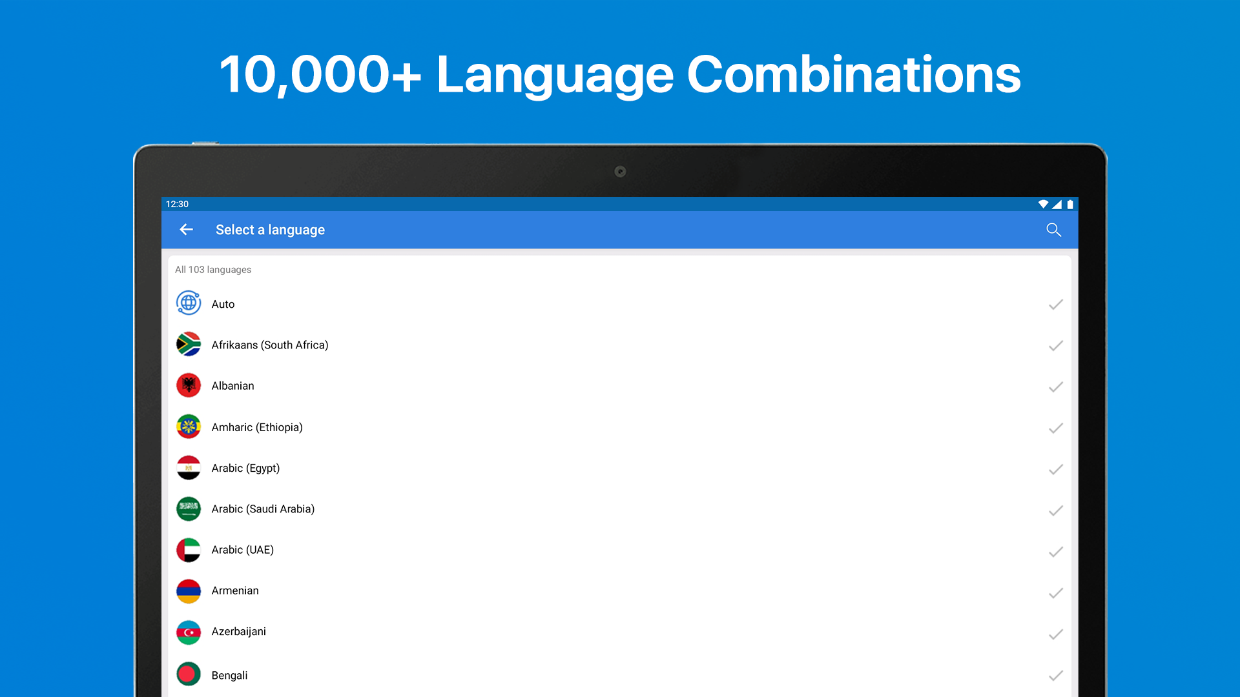Click the Albania flag icon

pos(189,386)
